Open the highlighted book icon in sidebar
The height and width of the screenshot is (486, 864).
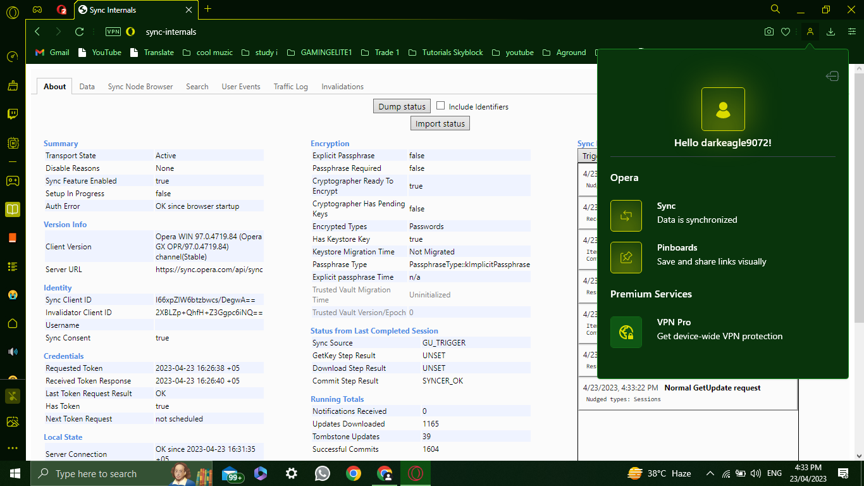(13, 209)
